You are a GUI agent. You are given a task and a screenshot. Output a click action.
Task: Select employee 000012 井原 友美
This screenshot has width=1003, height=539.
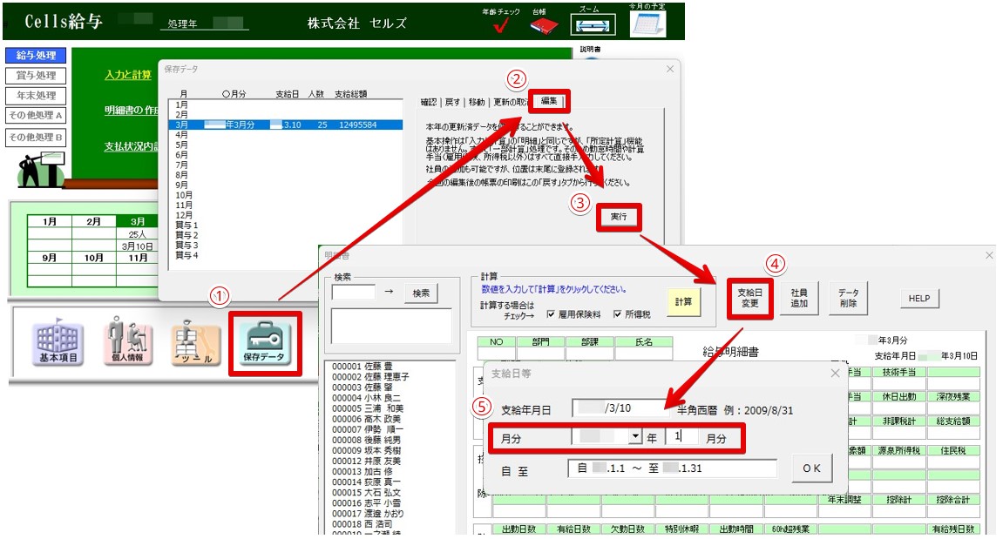coord(367,461)
